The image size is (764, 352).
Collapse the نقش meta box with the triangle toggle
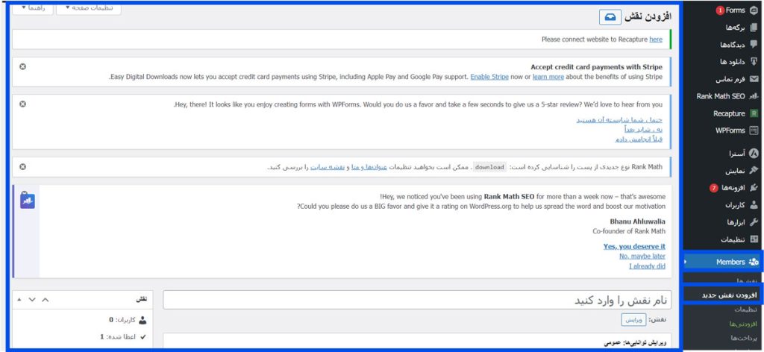19,299
